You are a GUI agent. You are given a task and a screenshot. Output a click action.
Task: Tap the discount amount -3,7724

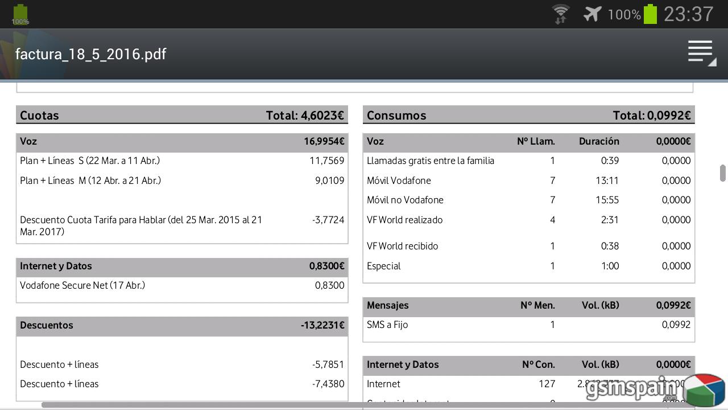[x=328, y=220]
